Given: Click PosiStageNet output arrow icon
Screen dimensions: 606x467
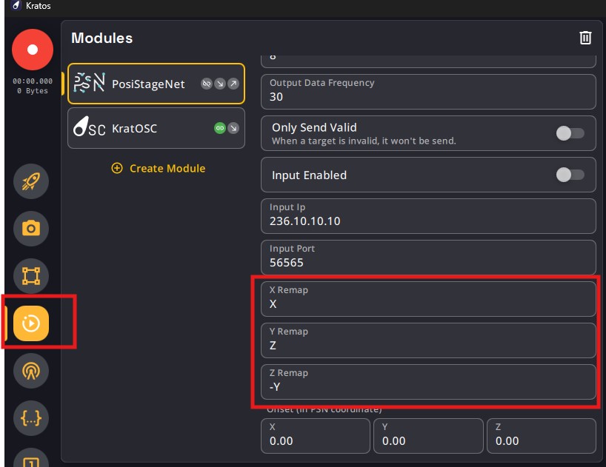Looking at the screenshot, I should [233, 84].
